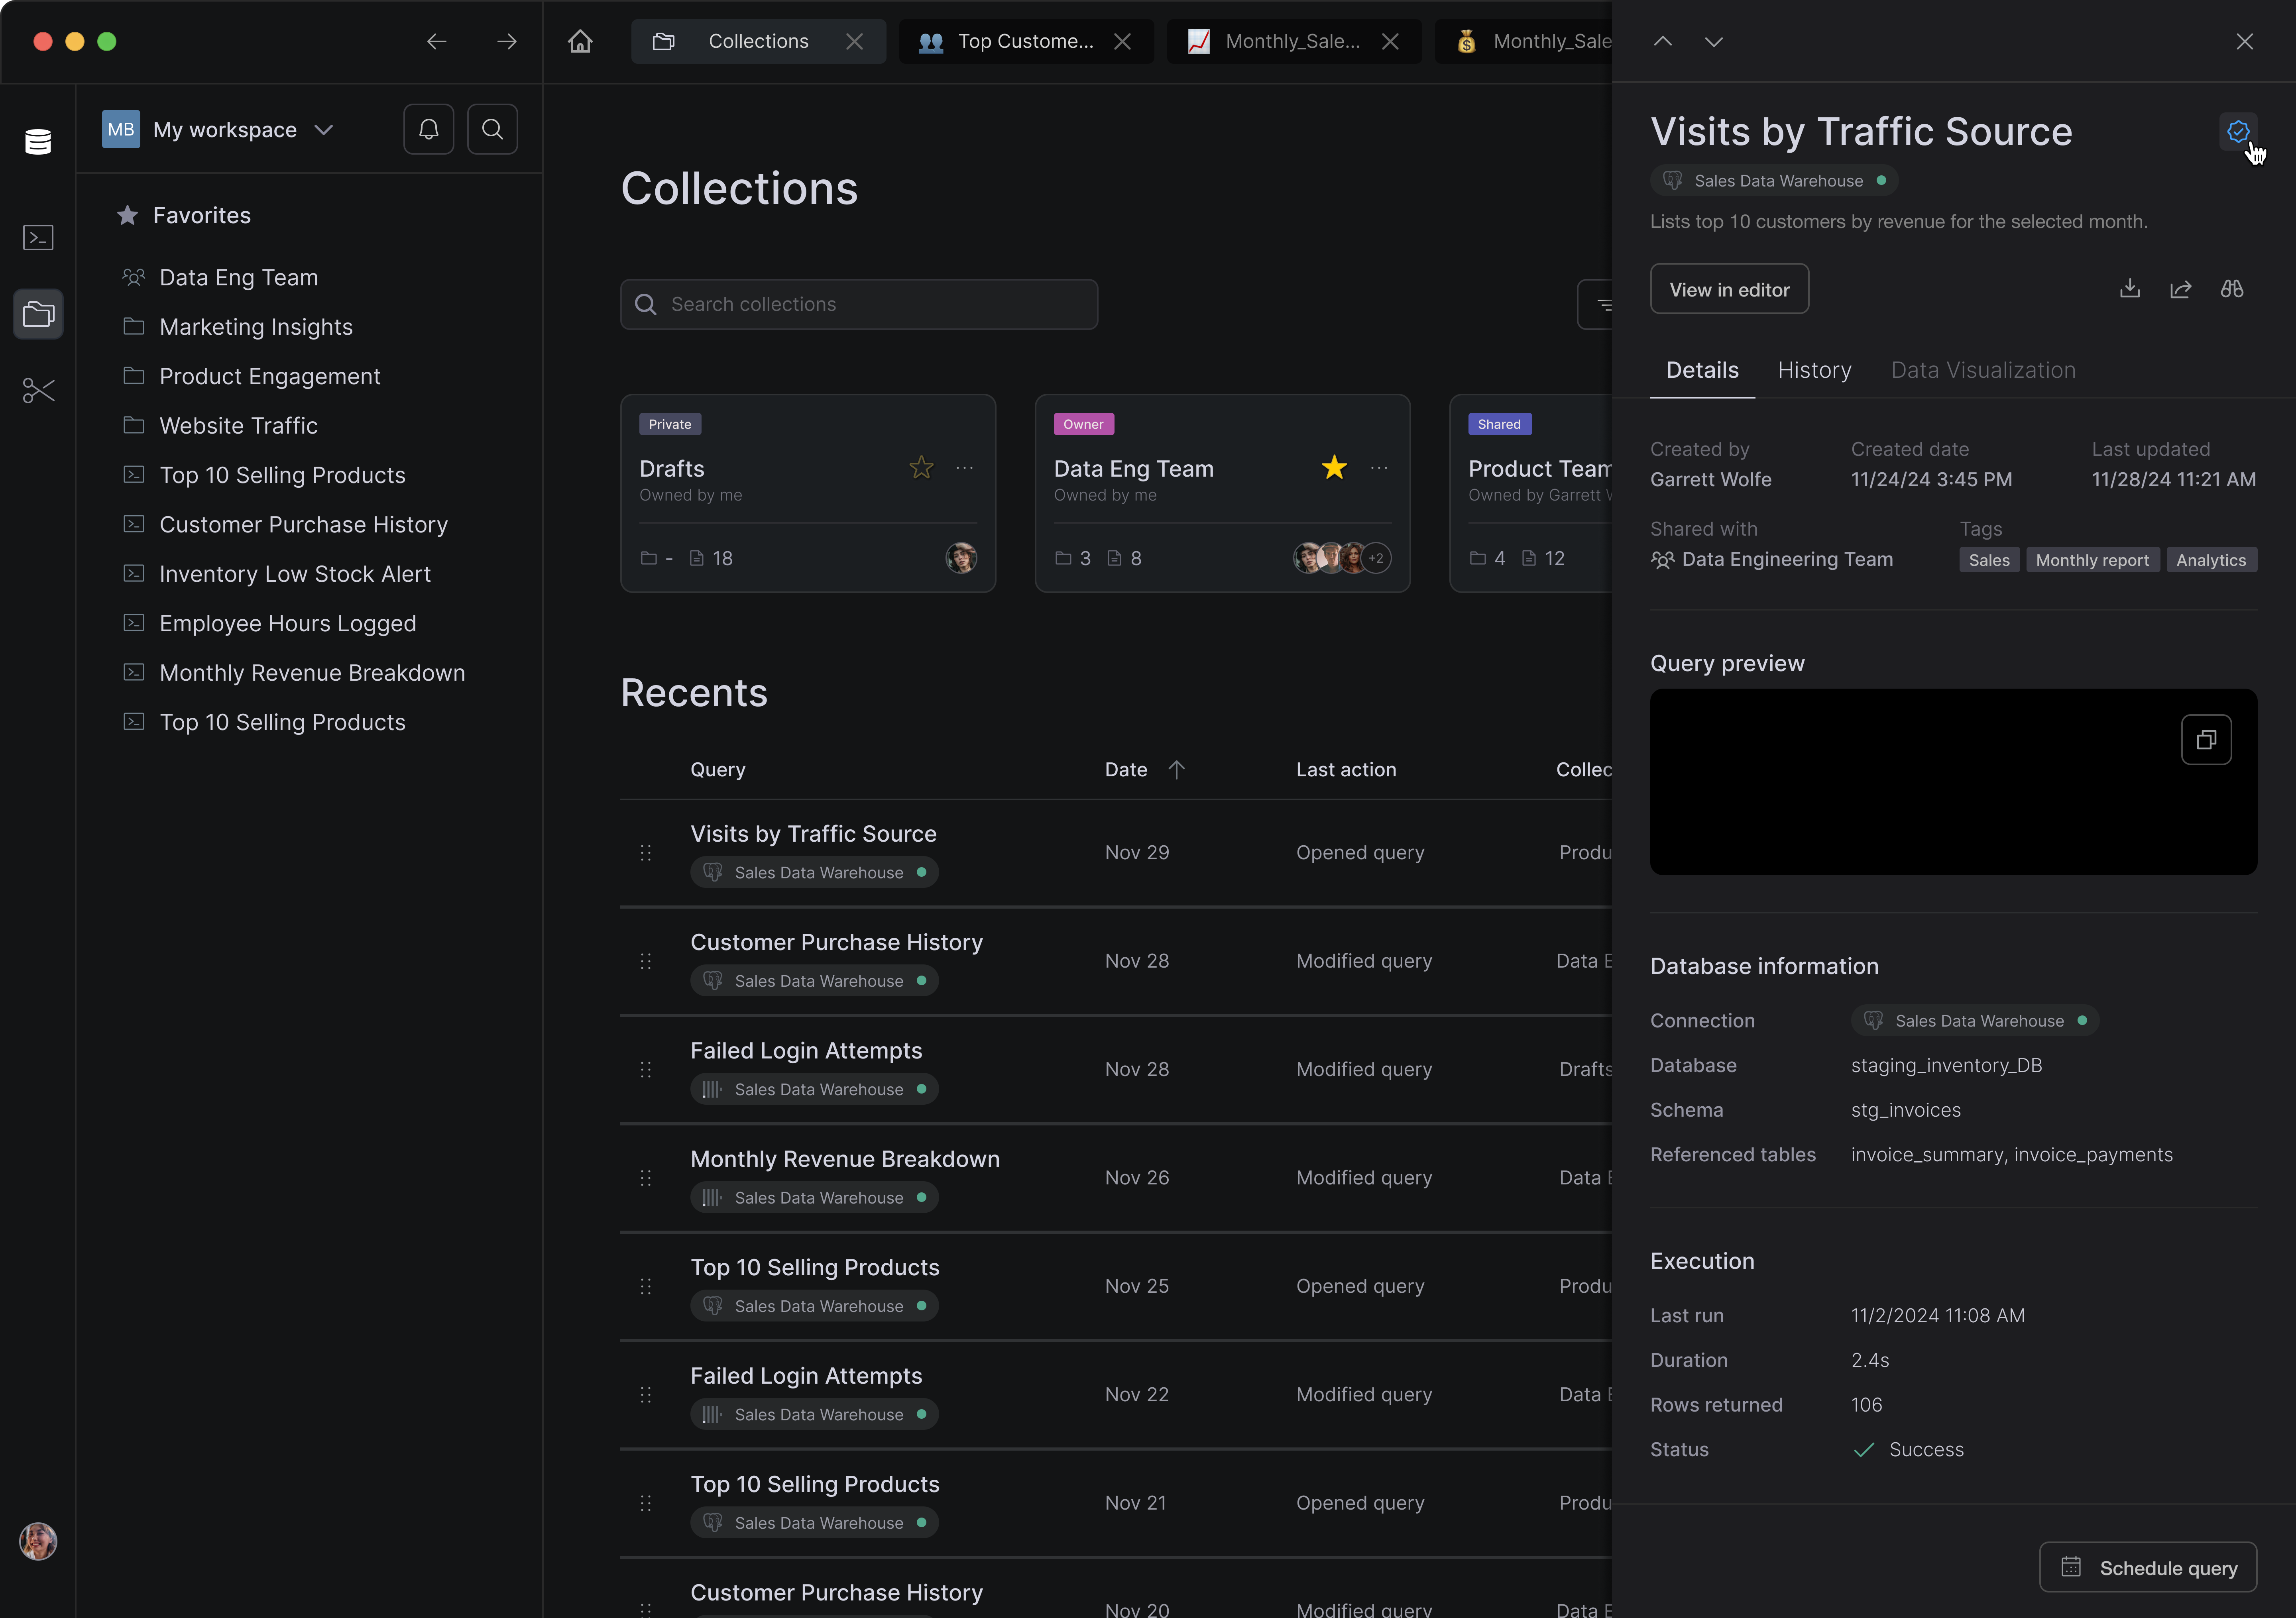Image resolution: width=2296 pixels, height=1618 pixels.
Task: Click the sidebar search magnifier icon
Action: 492,129
